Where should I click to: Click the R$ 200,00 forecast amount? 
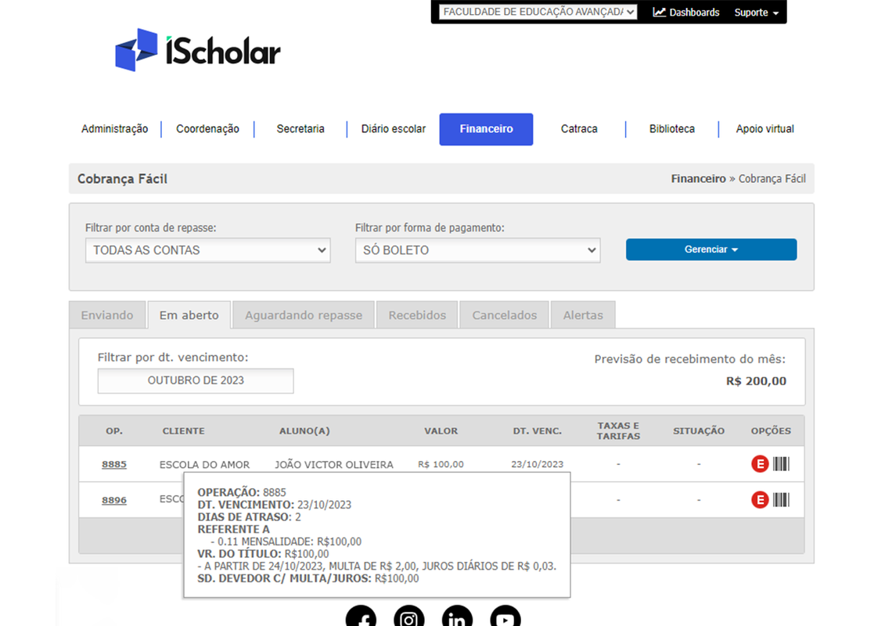tap(756, 381)
